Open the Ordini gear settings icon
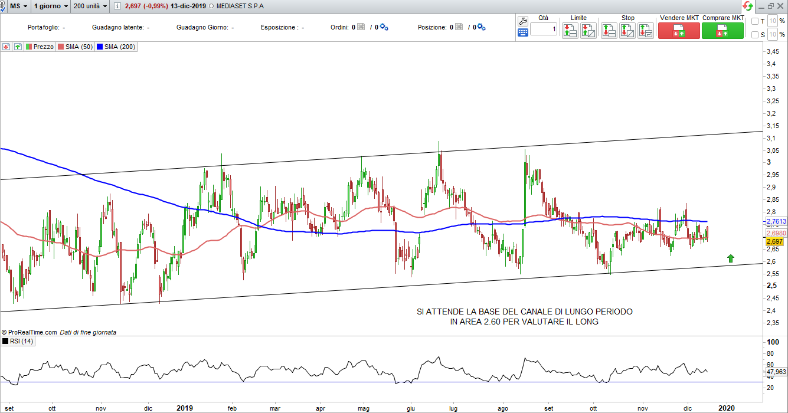 (x=384, y=27)
